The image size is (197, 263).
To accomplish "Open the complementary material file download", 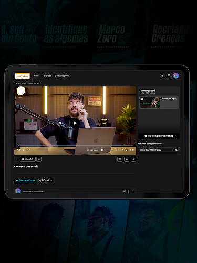I will coord(159,150).
